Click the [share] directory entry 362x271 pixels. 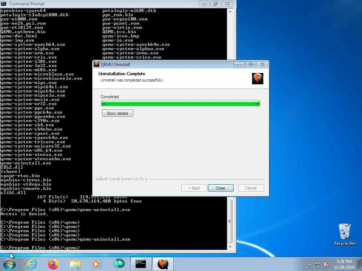(10, 172)
